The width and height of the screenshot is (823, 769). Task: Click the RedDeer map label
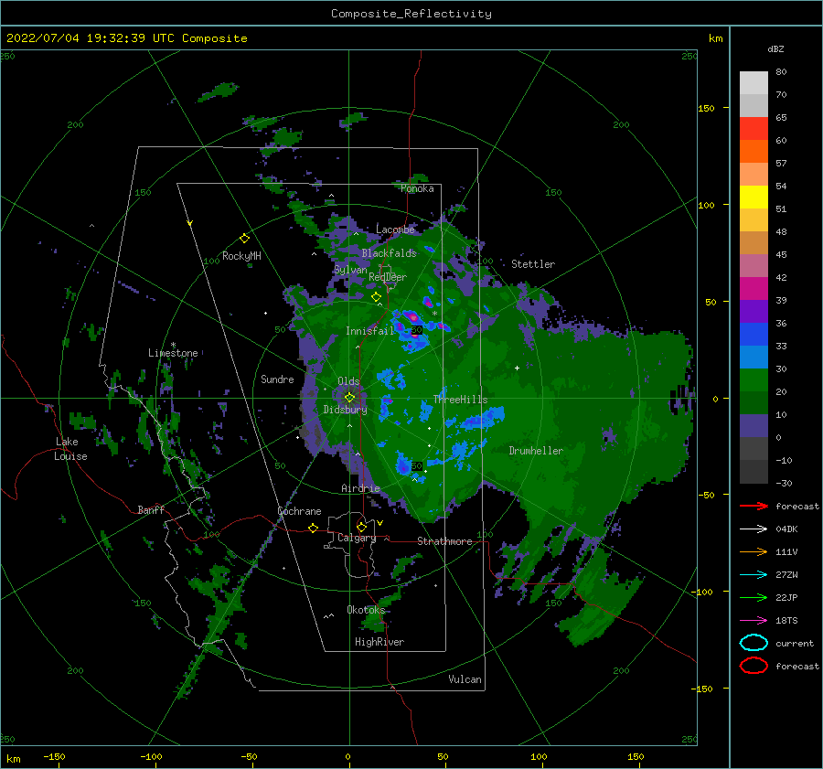pos(388,277)
